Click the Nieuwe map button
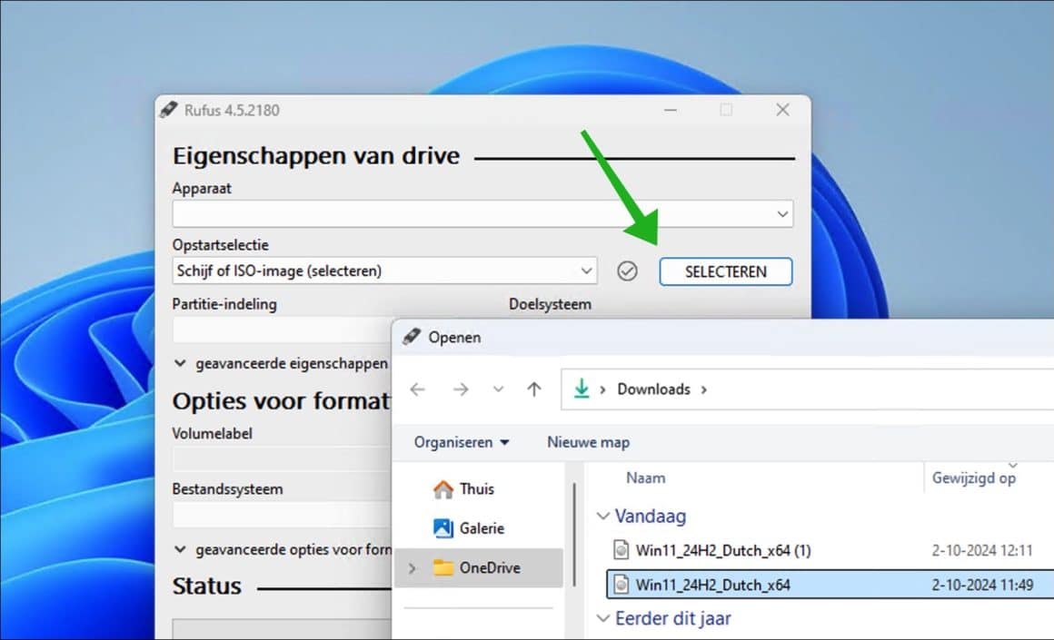Screen dimensions: 1054x640 587,442
